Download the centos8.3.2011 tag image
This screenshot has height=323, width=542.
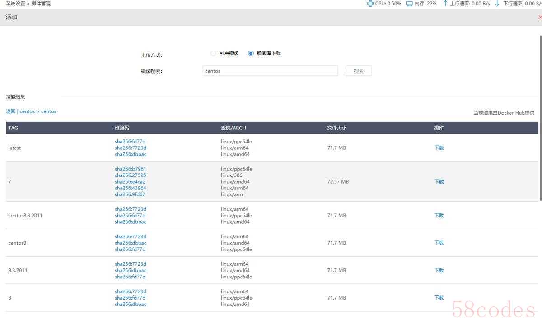click(x=439, y=215)
